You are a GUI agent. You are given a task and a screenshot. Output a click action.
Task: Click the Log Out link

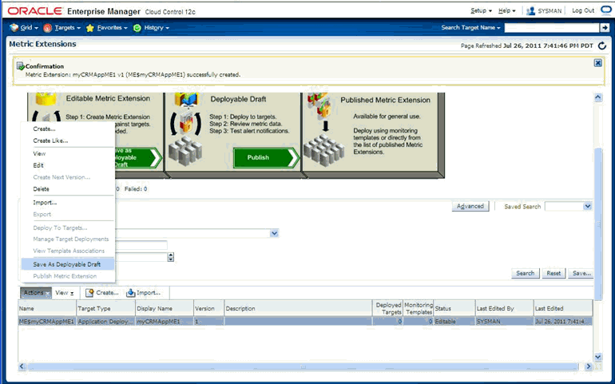point(583,10)
